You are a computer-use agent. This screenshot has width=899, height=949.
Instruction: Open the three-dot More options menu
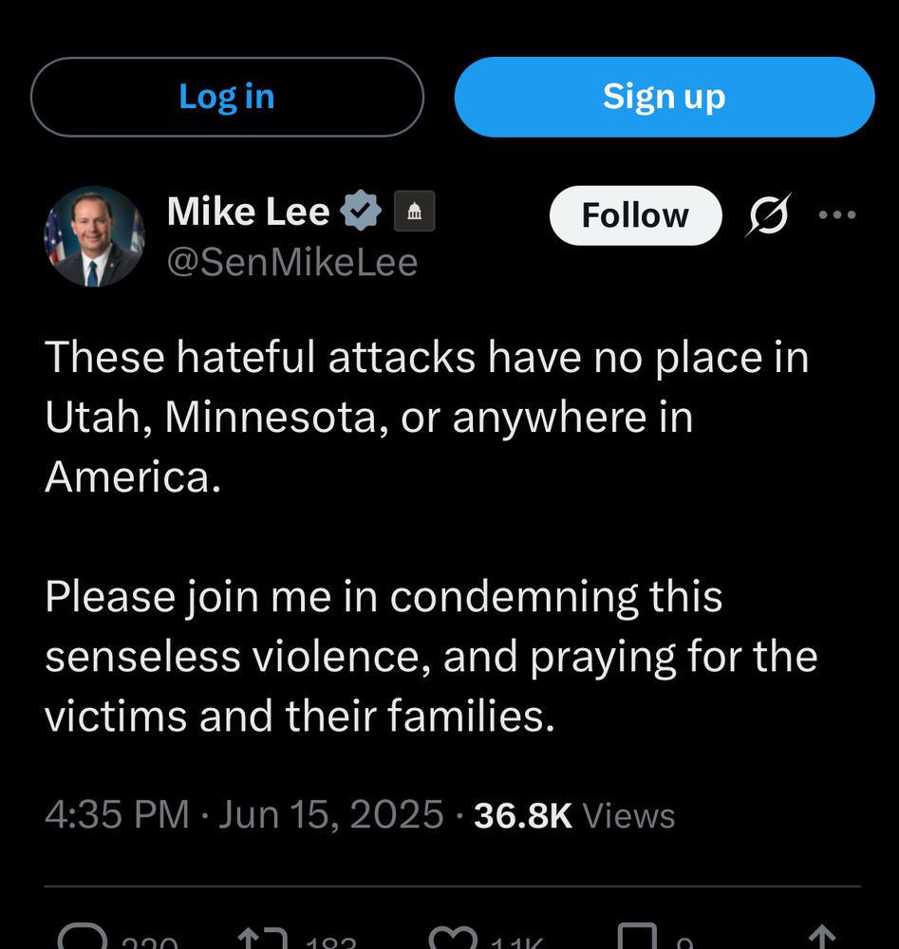click(x=837, y=215)
